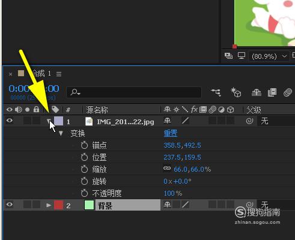
Task: Hide the IMG_201...22.jpg layer eye
Action: point(10,121)
